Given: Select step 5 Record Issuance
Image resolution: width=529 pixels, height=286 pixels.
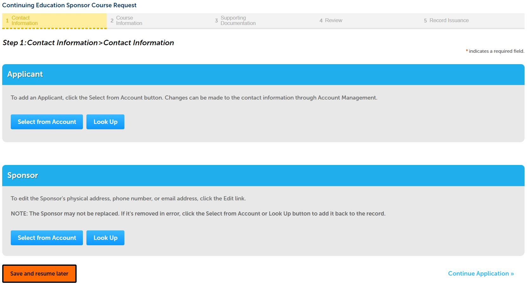Looking at the screenshot, I should pyautogui.click(x=472, y=21).
